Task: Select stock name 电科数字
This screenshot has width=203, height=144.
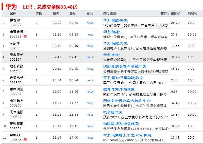Action: click(x=16, y=101)
